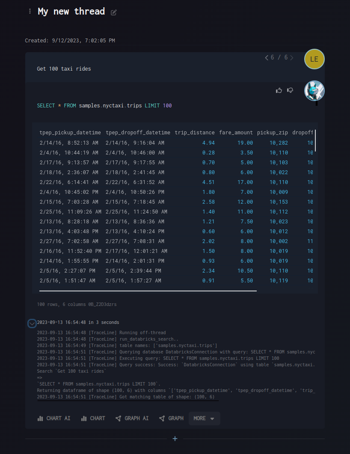Click the 'Running off-thread' log line

tap(101, 332)
